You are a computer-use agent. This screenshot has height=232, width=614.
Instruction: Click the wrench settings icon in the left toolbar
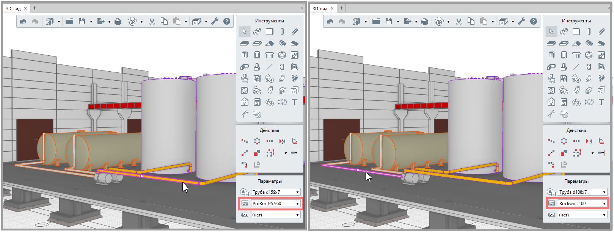point(215,22)
